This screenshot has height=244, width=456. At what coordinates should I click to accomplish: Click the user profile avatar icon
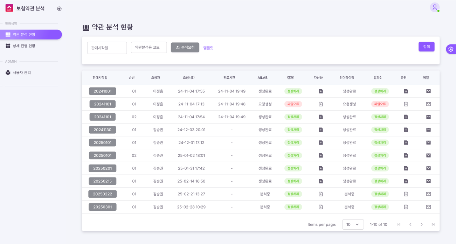(435, 7)
